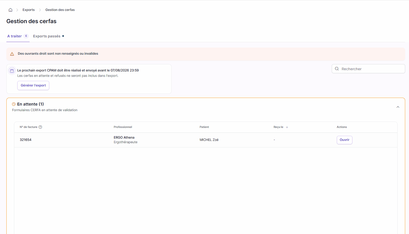Click the warning triangle icon in alert banner
This screenshot has width=409, height=234.
click(x=12, y=54)
